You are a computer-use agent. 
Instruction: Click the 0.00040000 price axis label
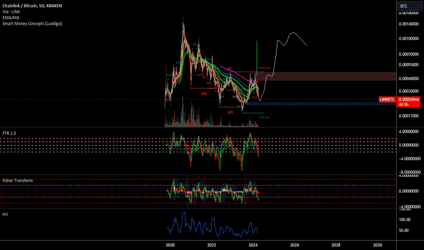pyautogui.click(x=409, y=79)
